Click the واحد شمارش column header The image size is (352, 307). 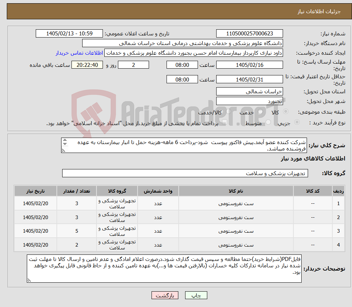[x=158, y=191]
